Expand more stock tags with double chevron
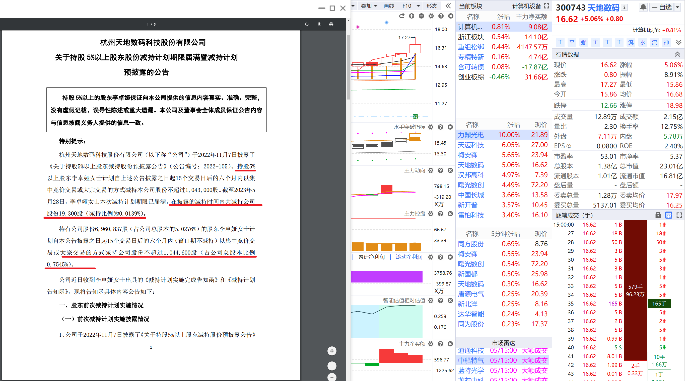 (x=679, y=42)
